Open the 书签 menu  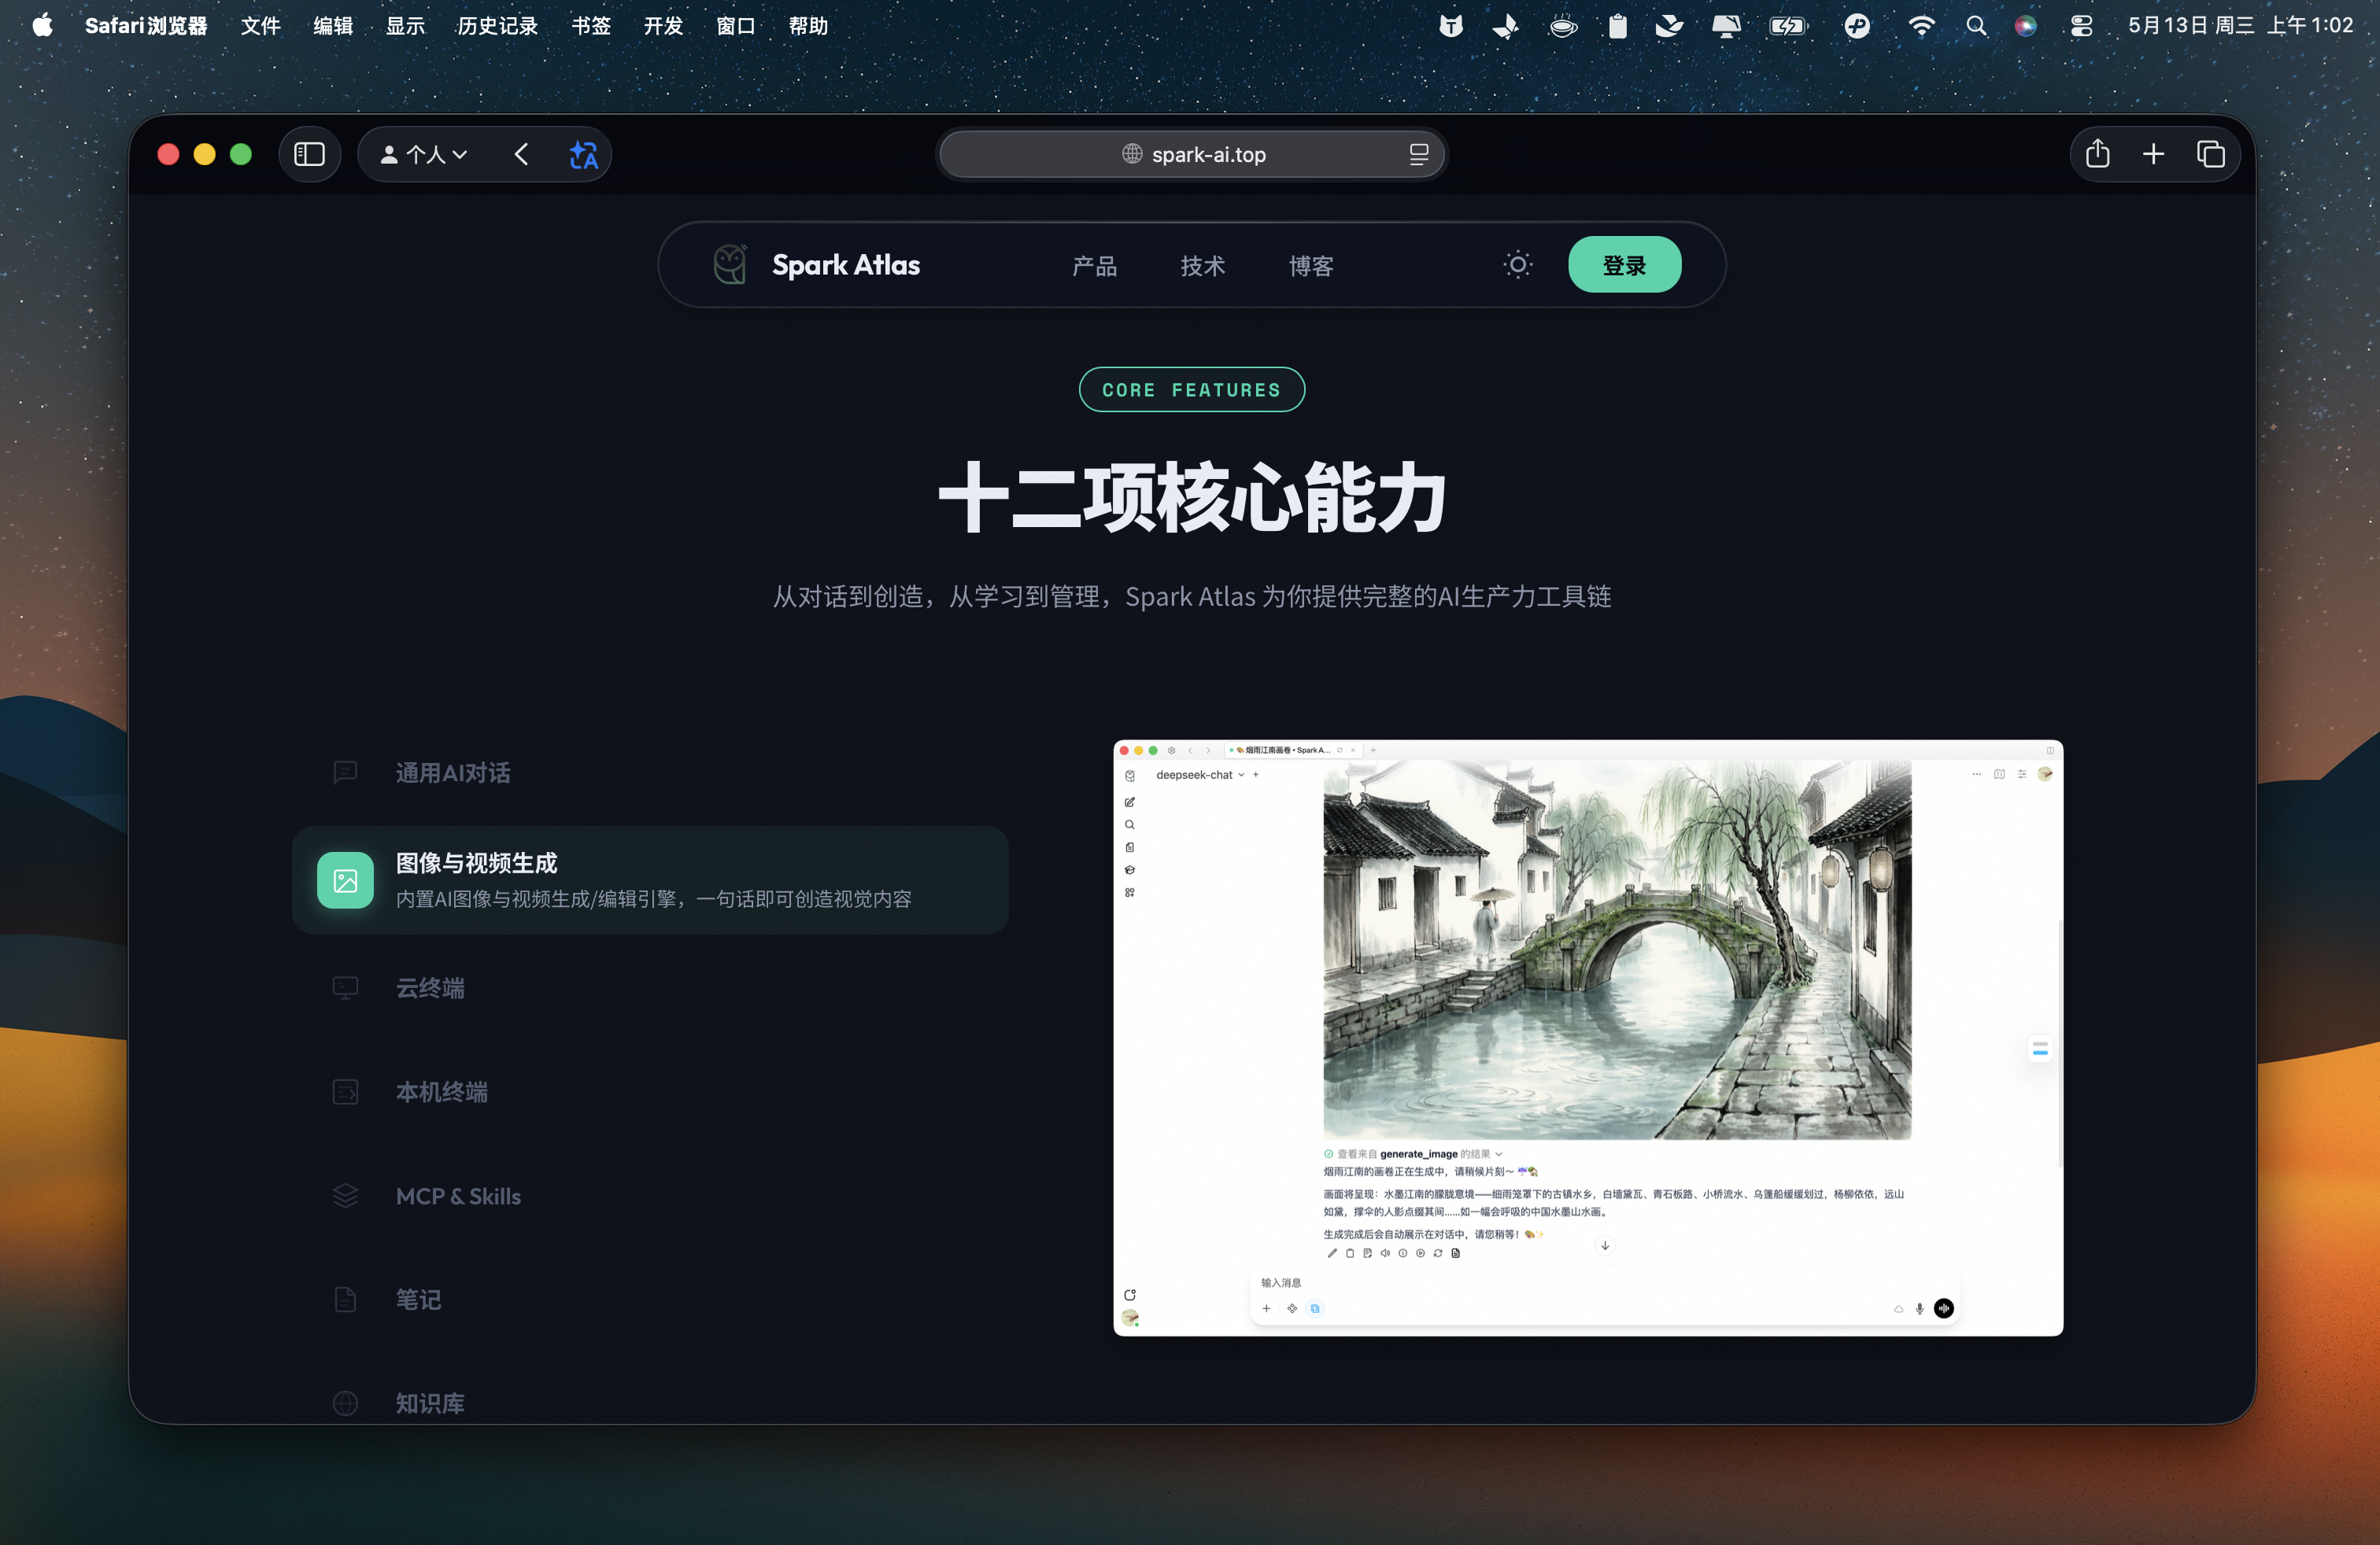[591, 26]
